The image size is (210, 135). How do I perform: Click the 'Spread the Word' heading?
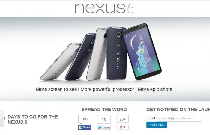pos(104,109)
